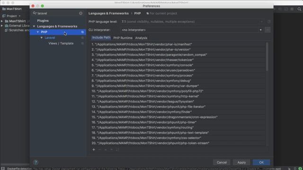This screenshot has width=303, height=170.
Task: Select include path symfony/http-kernel
Action: tap(178, 96)
